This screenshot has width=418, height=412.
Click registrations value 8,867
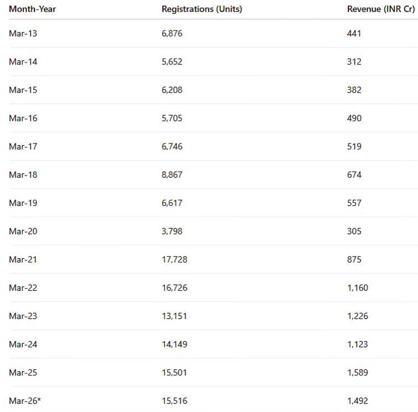(x=172, y=175)
